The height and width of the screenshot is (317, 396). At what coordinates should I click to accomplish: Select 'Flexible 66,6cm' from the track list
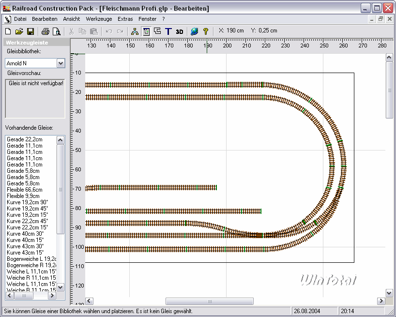[25, 190]
